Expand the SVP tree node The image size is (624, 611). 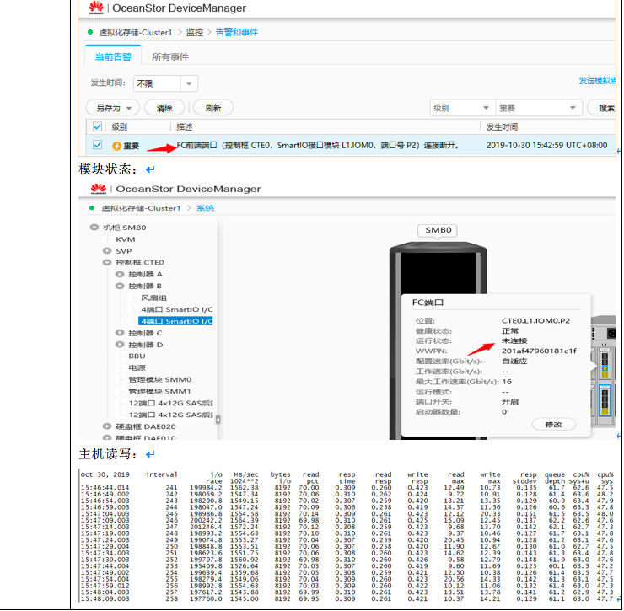pyautogui.click(x=107, y=250)
